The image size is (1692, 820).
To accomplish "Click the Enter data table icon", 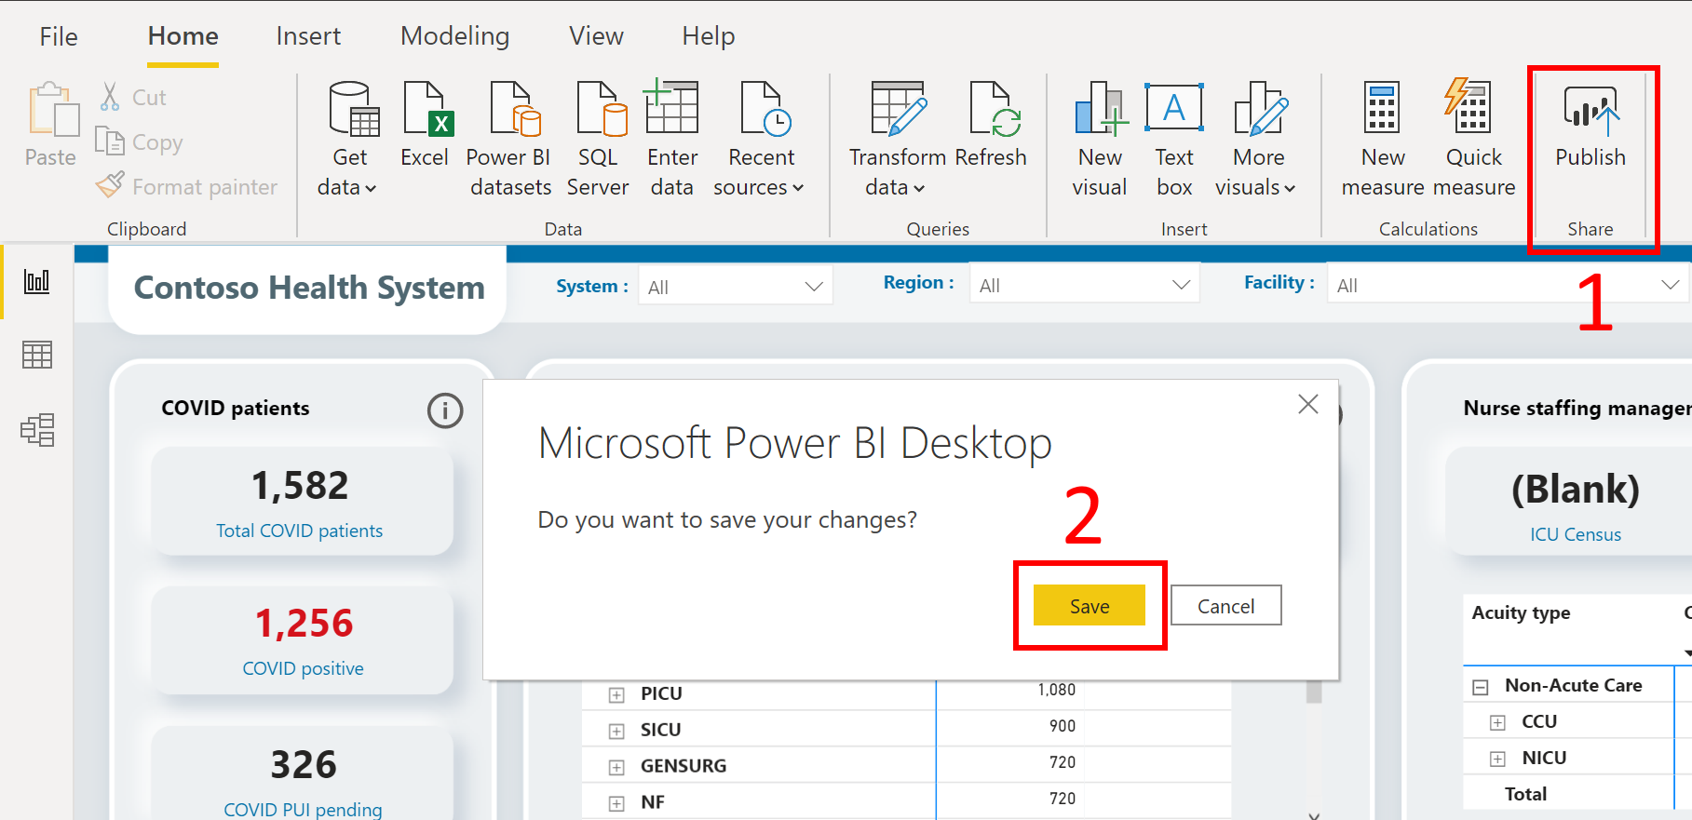I will 671,107.
